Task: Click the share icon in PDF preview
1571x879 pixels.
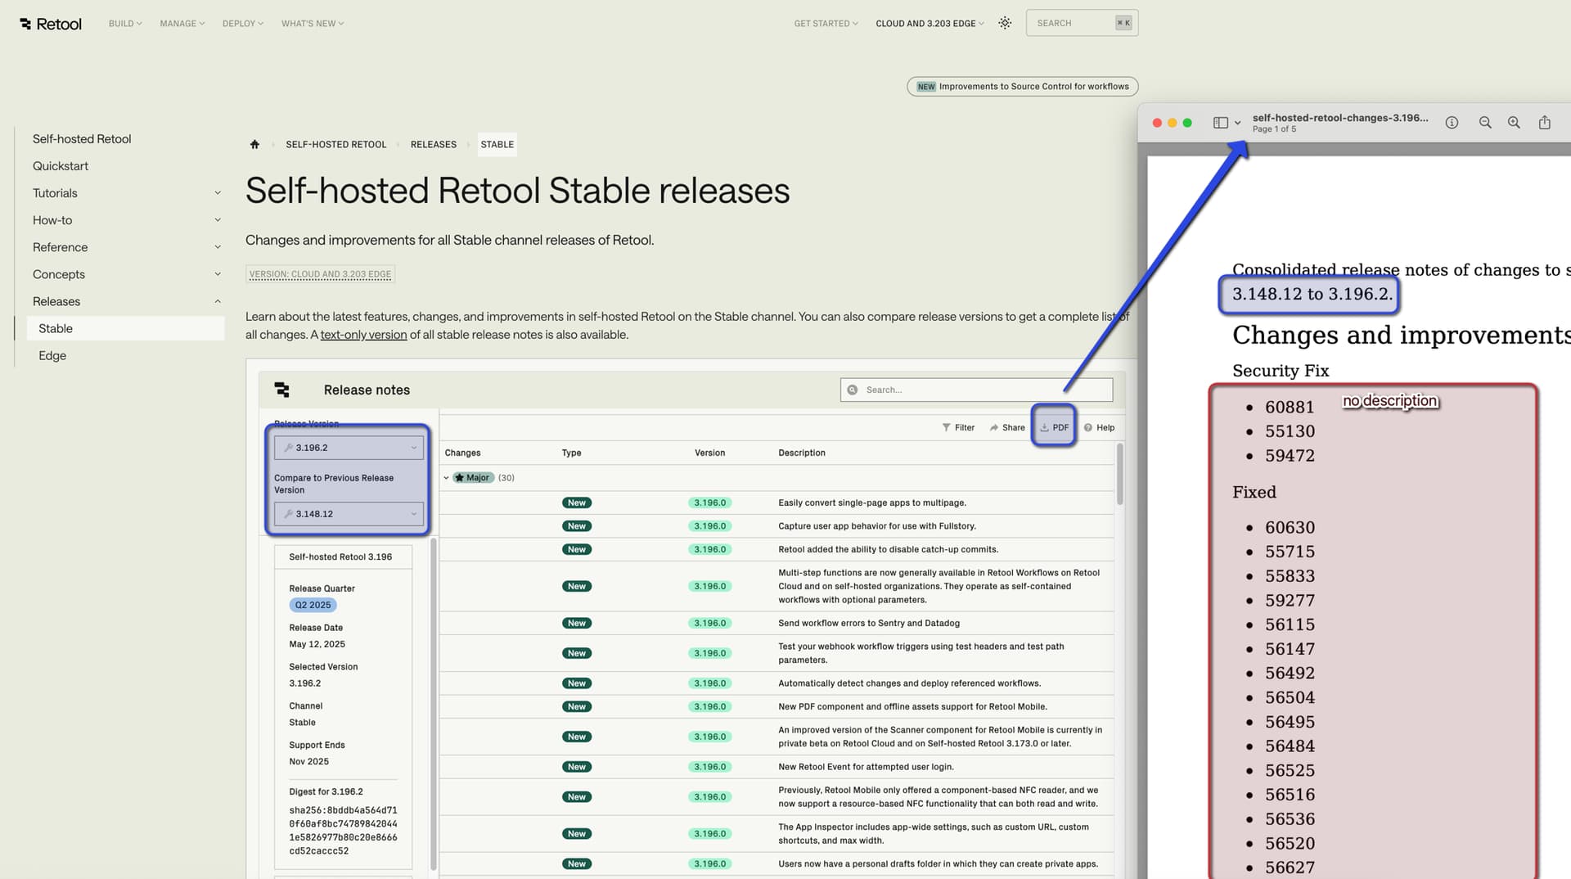Action: click(x=1545, y=122)
